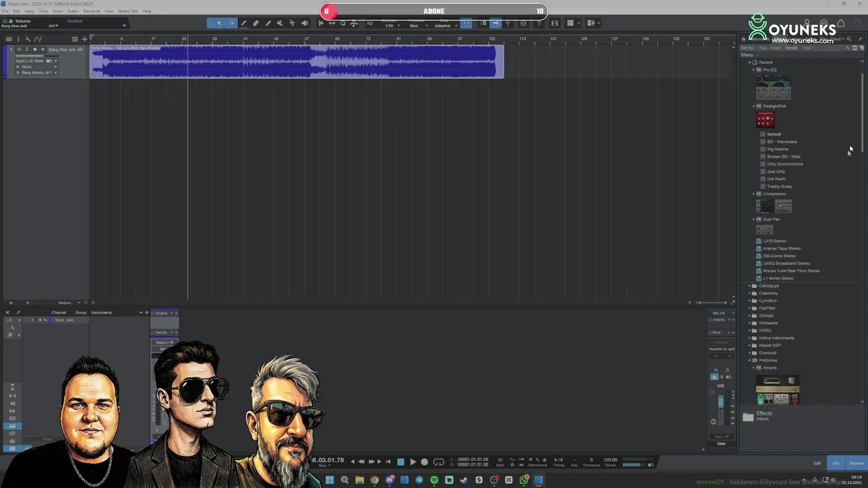Click Play in the transport bar

click(x=413, y=462)
